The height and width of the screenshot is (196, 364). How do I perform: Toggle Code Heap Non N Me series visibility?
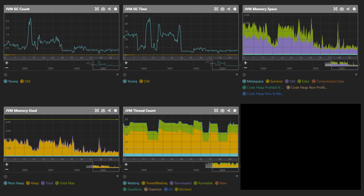coord(263,94)
